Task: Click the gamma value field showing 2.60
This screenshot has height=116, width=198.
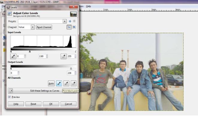Action: (x=42, y=56)
